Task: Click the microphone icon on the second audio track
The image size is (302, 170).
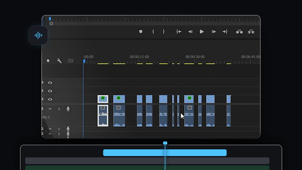Action: pos(68,129)
